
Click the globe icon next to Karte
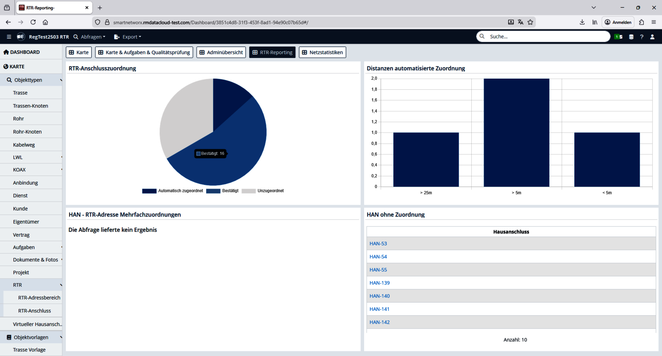click(x=6, y=67)
